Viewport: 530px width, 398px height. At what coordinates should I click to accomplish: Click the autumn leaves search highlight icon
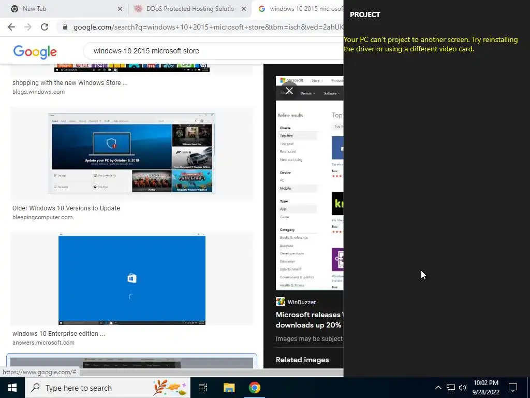click(x=170, y=388)
